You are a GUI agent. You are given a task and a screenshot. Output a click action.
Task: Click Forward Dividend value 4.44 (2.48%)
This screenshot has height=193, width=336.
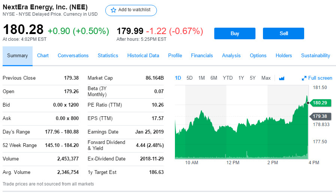tap(150, 145)
